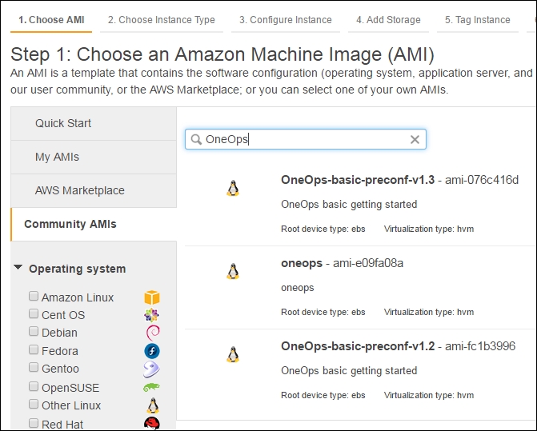Click the ami-076c416d ID text
Screen dimensions: 537x431
coord(482,180)
